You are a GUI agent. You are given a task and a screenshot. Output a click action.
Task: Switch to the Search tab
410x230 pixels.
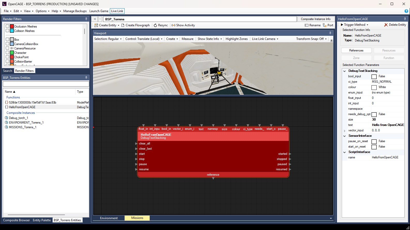click(x=7, y=71)
